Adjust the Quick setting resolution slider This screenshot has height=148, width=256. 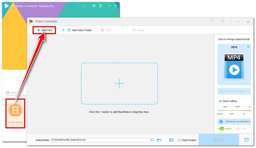[x=234, y=111]
